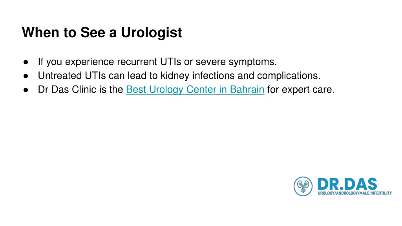Click the DR.DAS logo text
Viewport: 402px width, 226px height.
347,184
